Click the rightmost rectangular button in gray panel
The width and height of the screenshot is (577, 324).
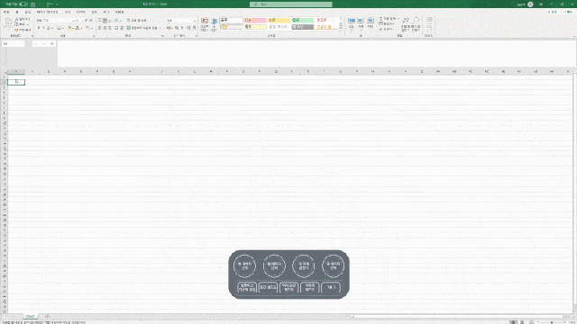[331, 287]
